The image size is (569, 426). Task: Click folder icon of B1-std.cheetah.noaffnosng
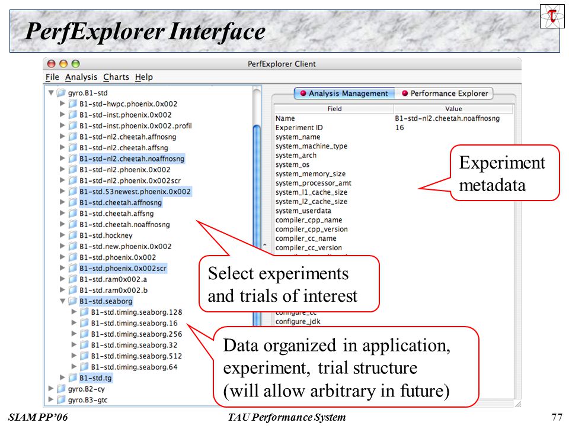click(73, 224)
